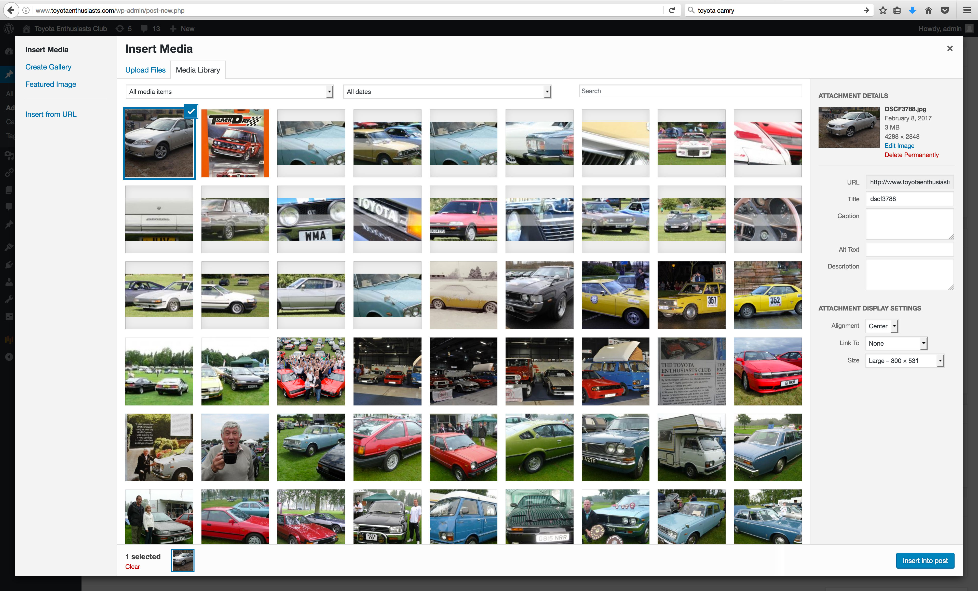Go to browser home icon
Viewport: 978px width, 591px height.
[928, 10]
